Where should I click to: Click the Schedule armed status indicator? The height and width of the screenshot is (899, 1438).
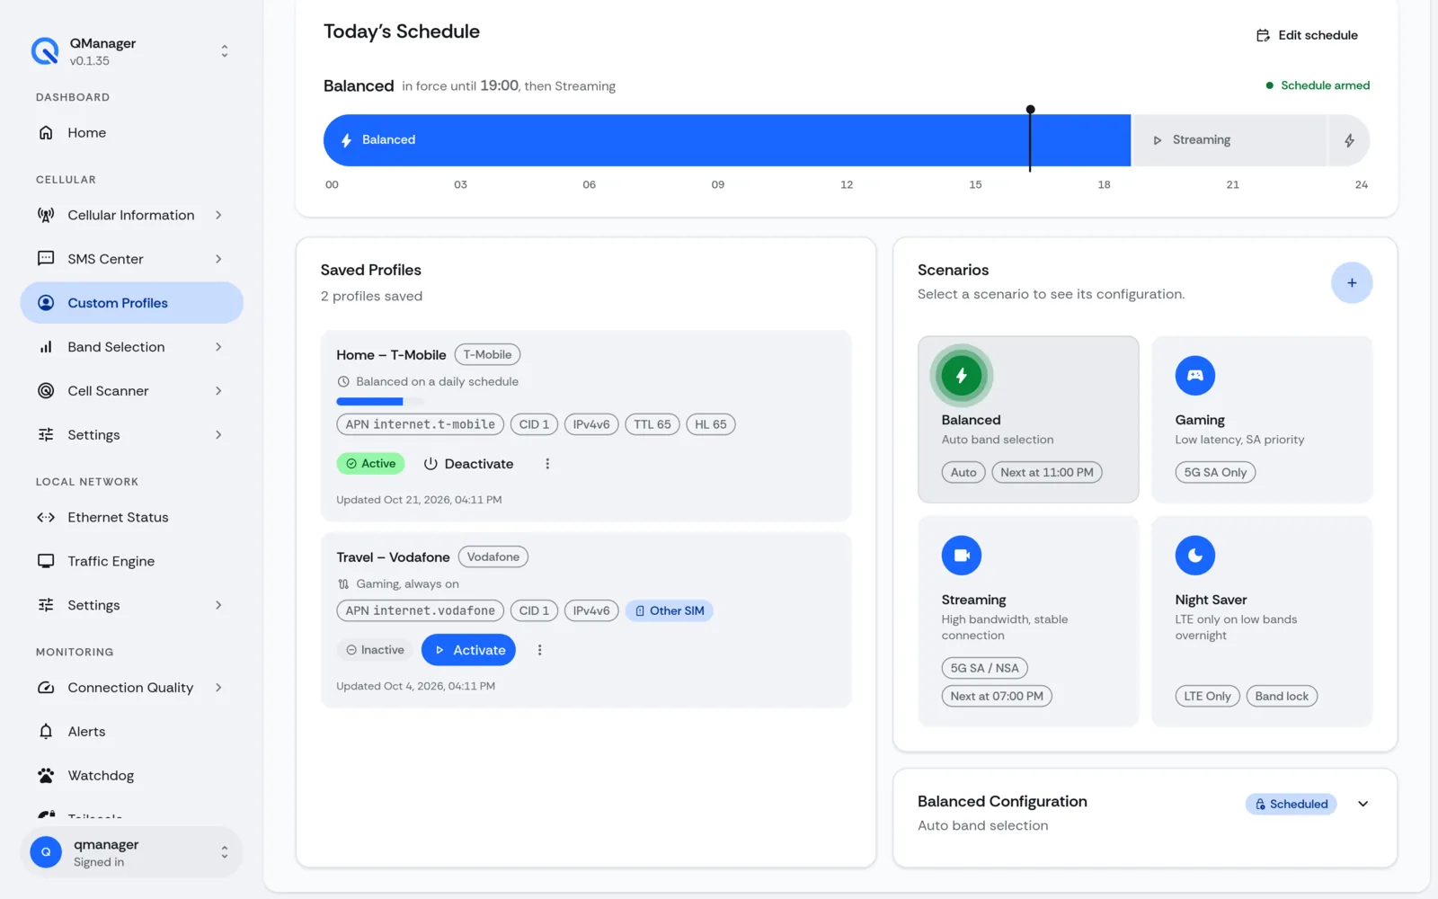(1318, 85)
